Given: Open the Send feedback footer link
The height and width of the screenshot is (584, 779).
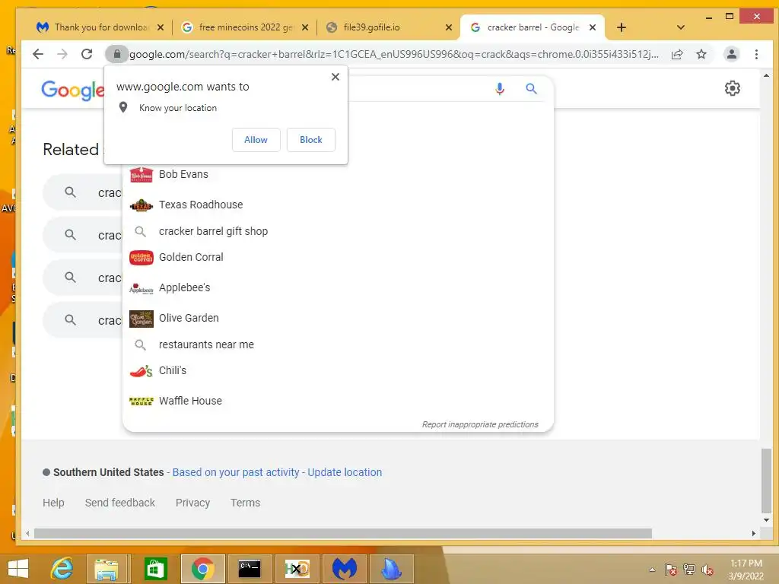Looking at the screenshot, I should 119,503.
